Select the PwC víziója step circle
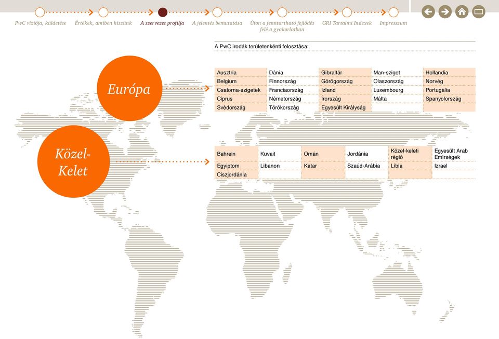This screenshot has width=499, height=339. [40, 12]
